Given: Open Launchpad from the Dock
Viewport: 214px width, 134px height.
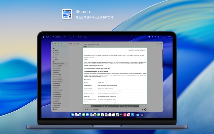Looking at the screenshot, I should [x=76, y=115].
